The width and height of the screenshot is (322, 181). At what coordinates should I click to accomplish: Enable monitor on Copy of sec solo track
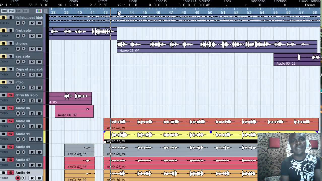coord(24,75)
